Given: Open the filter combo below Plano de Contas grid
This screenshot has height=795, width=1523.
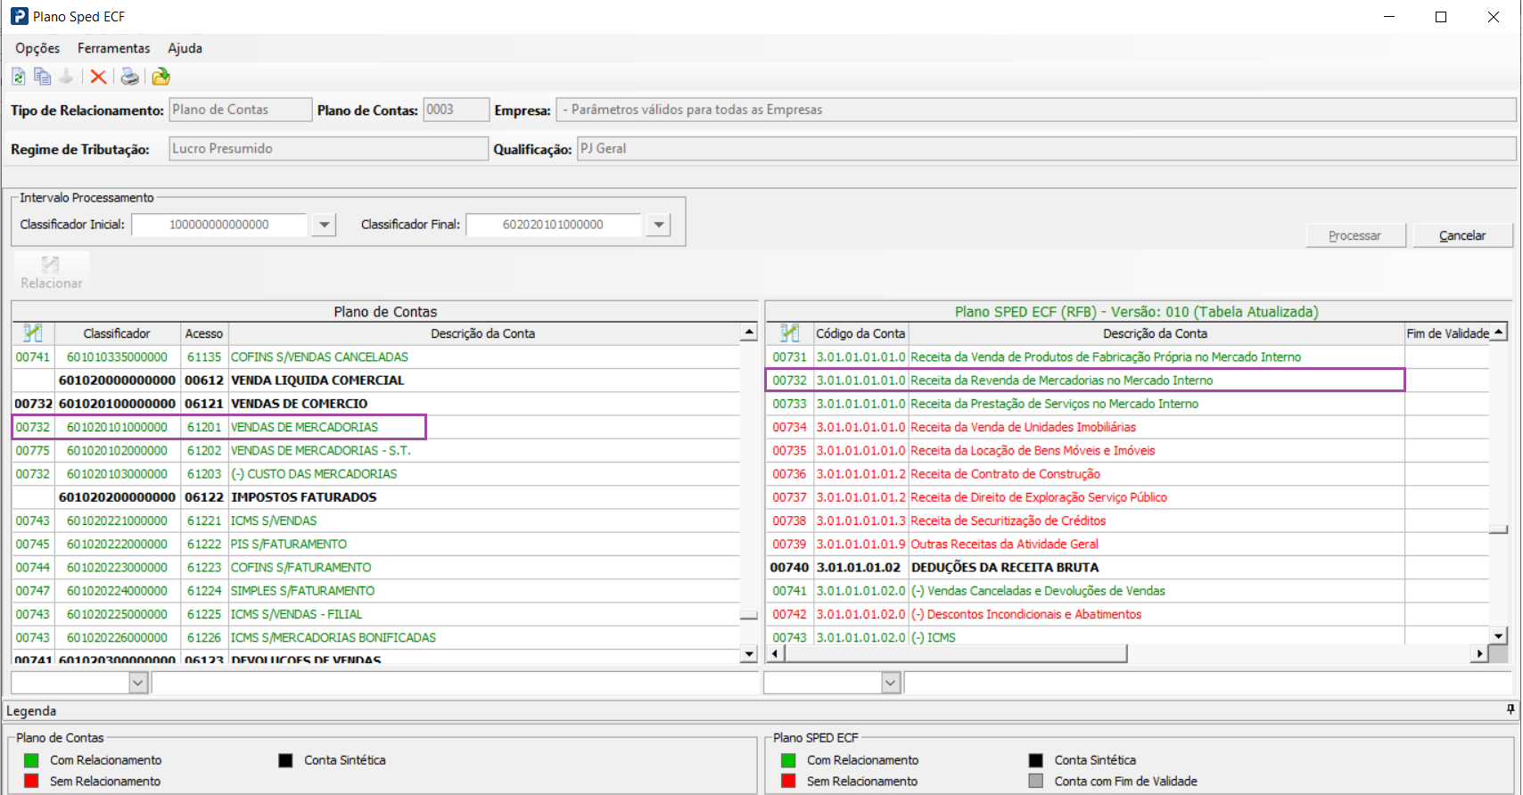Looking at the screenshot, I should point(138,683).
